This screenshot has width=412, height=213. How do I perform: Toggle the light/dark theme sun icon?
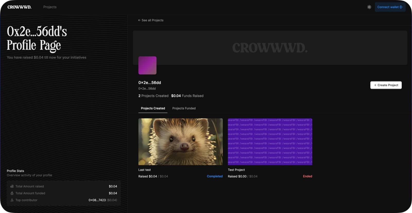pyautogui.click(x=369, y=7)
